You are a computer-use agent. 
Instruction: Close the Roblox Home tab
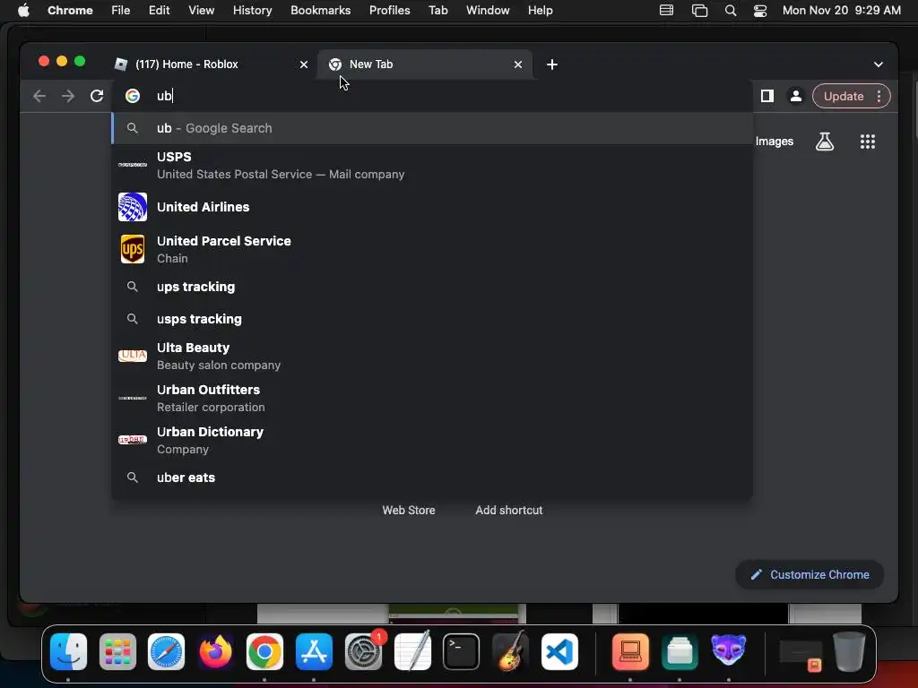(x=304, y=64)
